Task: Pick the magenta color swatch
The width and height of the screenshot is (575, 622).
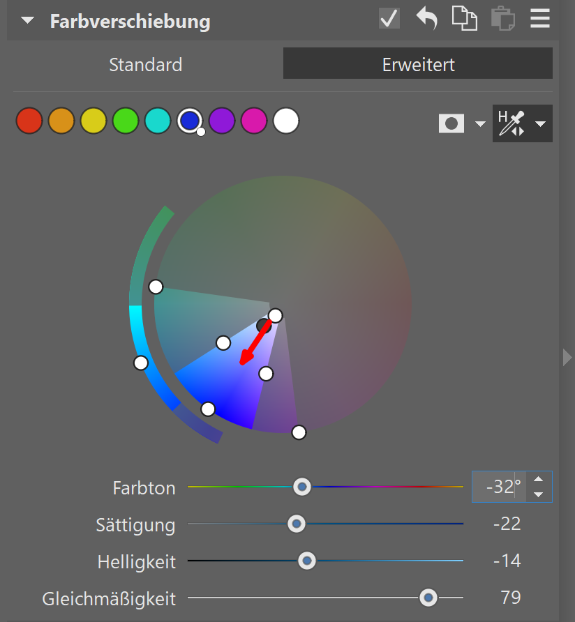Action: [x=253, y=121]
